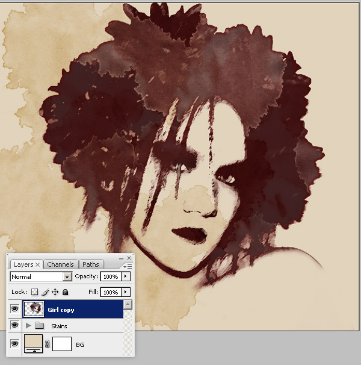
Task: Select the Girl copy layer name
Action: click(61, 310)
